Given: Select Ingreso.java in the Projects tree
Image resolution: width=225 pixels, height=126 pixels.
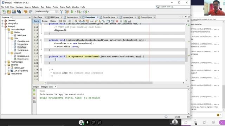Looking at the screenshot, I should (22, 44).
